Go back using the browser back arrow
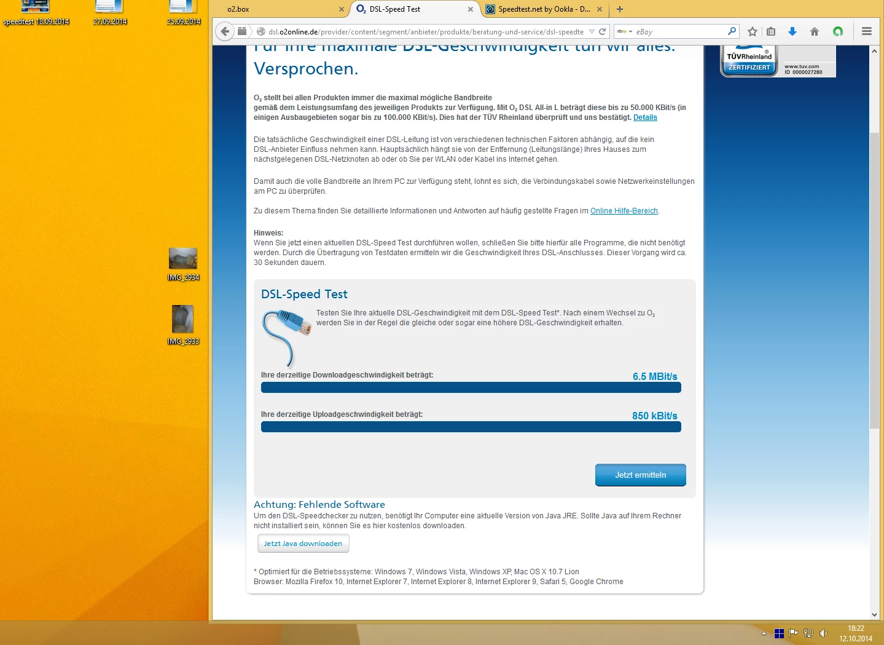This screenshot has width=884, height=645. pos(225,31)
